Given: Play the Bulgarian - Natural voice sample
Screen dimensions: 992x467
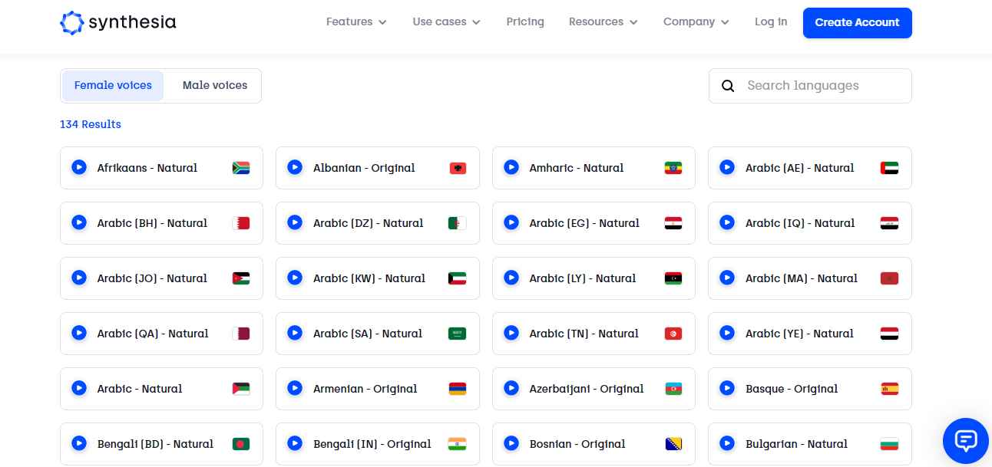Looking at the screenshot, I should (727, 443).
